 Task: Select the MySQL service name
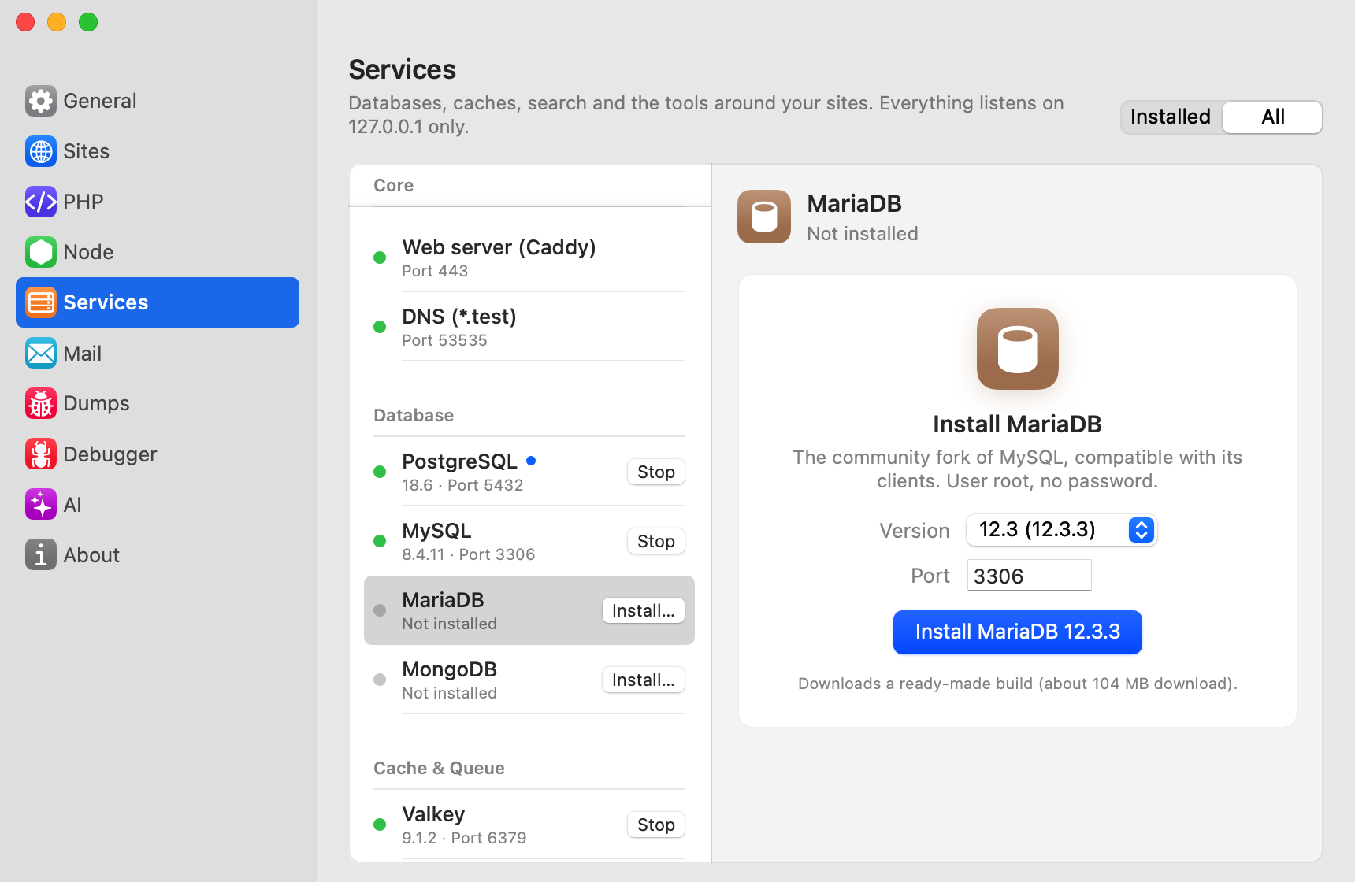[x=436, y=531]
